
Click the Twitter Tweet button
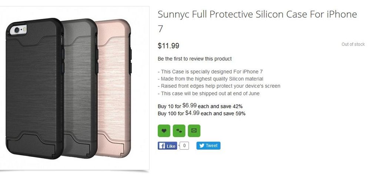pyautogui.click(x=208, y=146)
